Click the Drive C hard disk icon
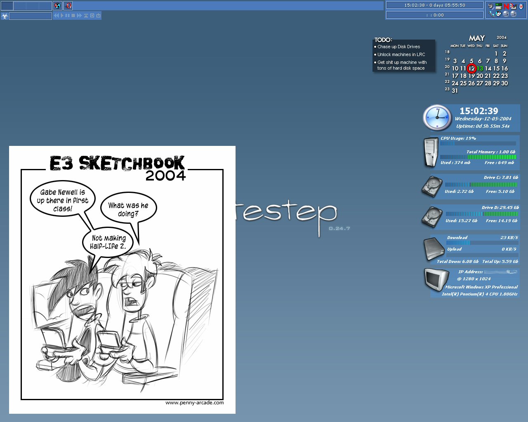The width and height of the screenshot is (528, 422). click(x=432, y=186)
